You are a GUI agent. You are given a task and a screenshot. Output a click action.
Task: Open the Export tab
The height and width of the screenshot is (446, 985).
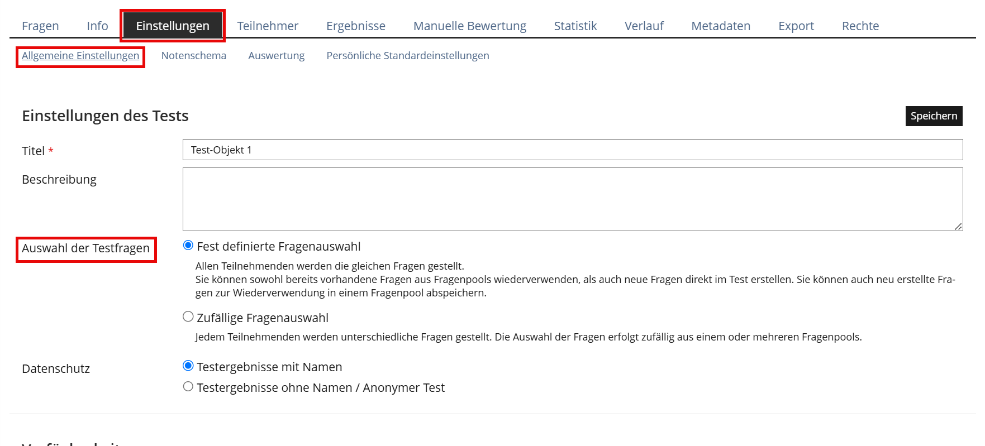(x=796, y=26)
